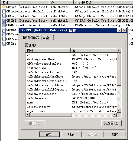133x141 pixels.
Task: Click the CN=Rpc object icon
Action: 4,43
